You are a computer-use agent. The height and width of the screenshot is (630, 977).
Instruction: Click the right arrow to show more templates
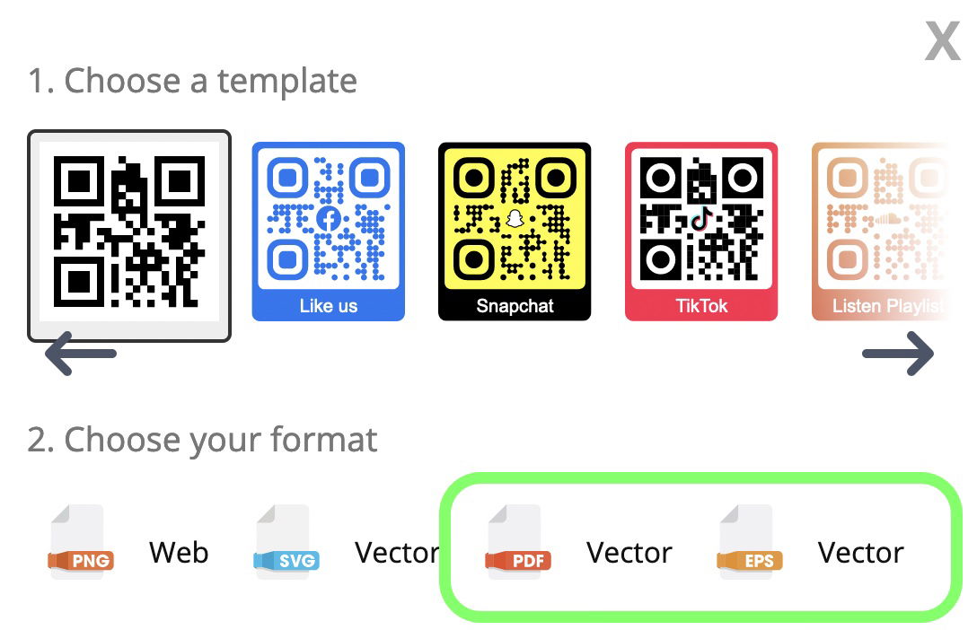coord(898,354)
